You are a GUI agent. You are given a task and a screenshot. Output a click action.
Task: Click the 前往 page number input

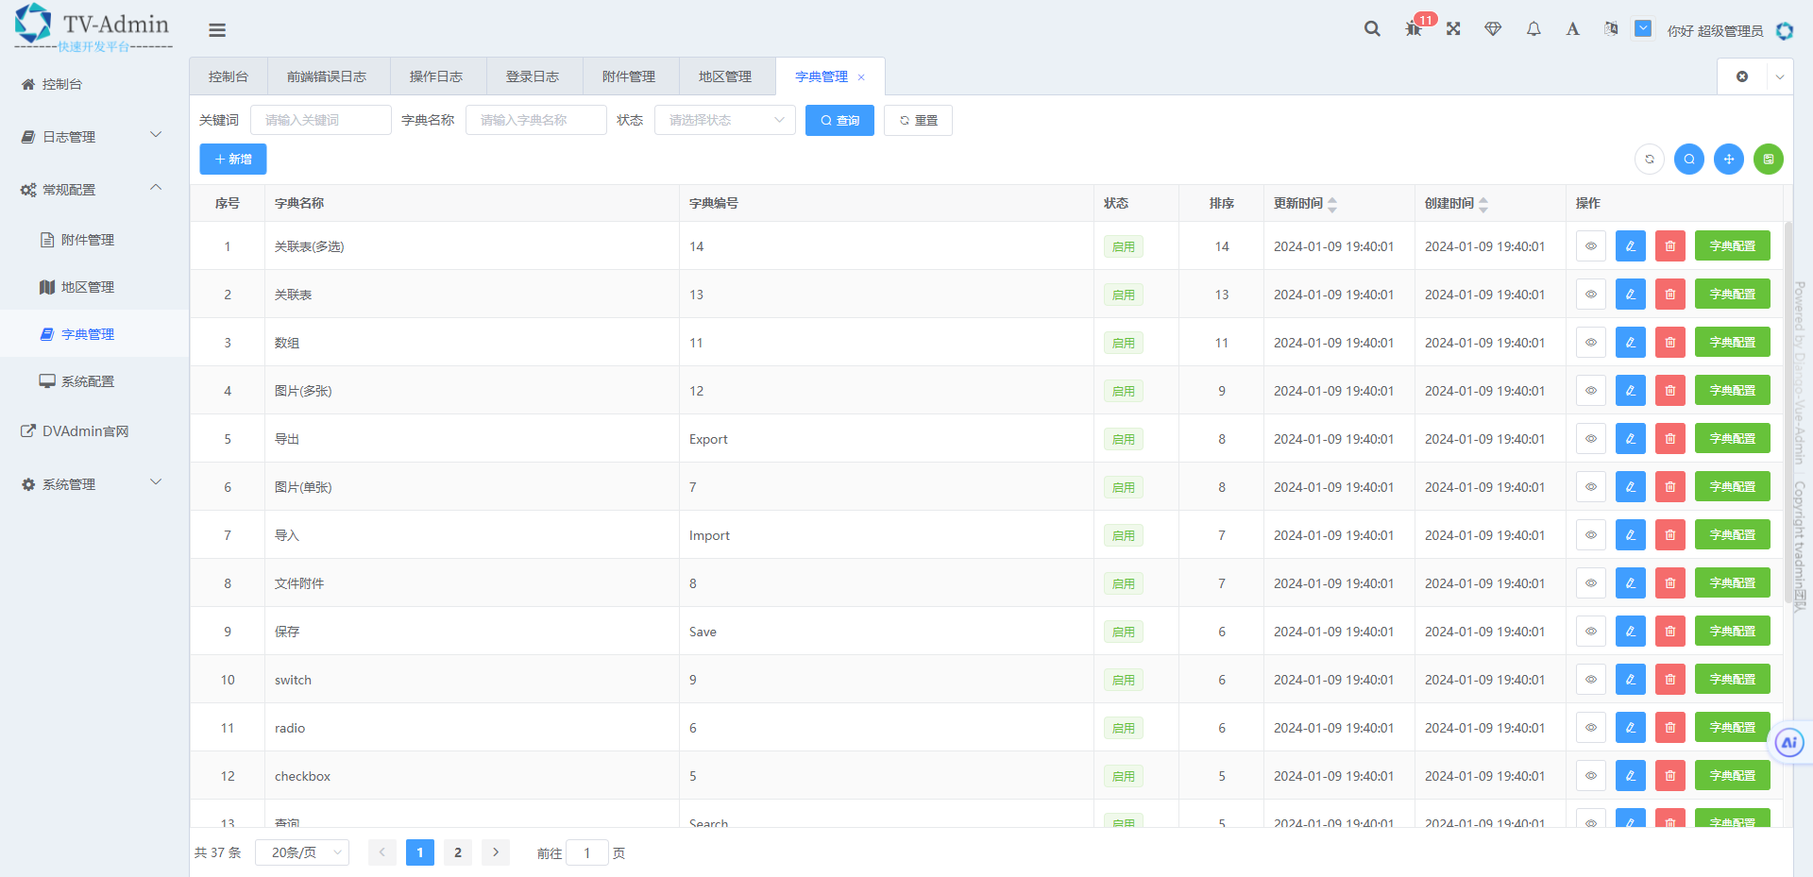point(587,852)
